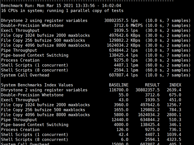Image resolution: width=194 pixels, height=145 pixels.
Task: Click the 'Benchmark Run: Mon Mar 15 2021' line
Action: click(61, 6)
